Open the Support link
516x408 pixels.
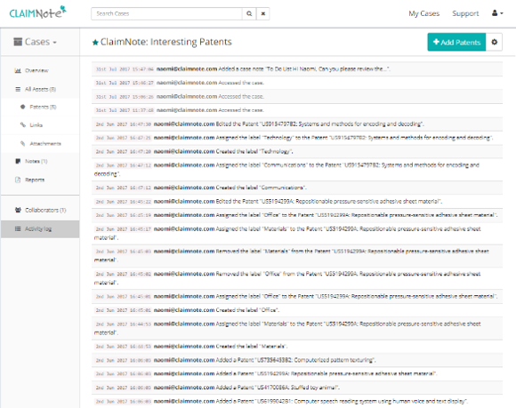465,13
